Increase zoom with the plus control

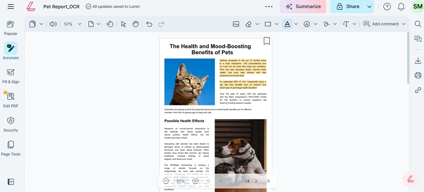[195, 181]
